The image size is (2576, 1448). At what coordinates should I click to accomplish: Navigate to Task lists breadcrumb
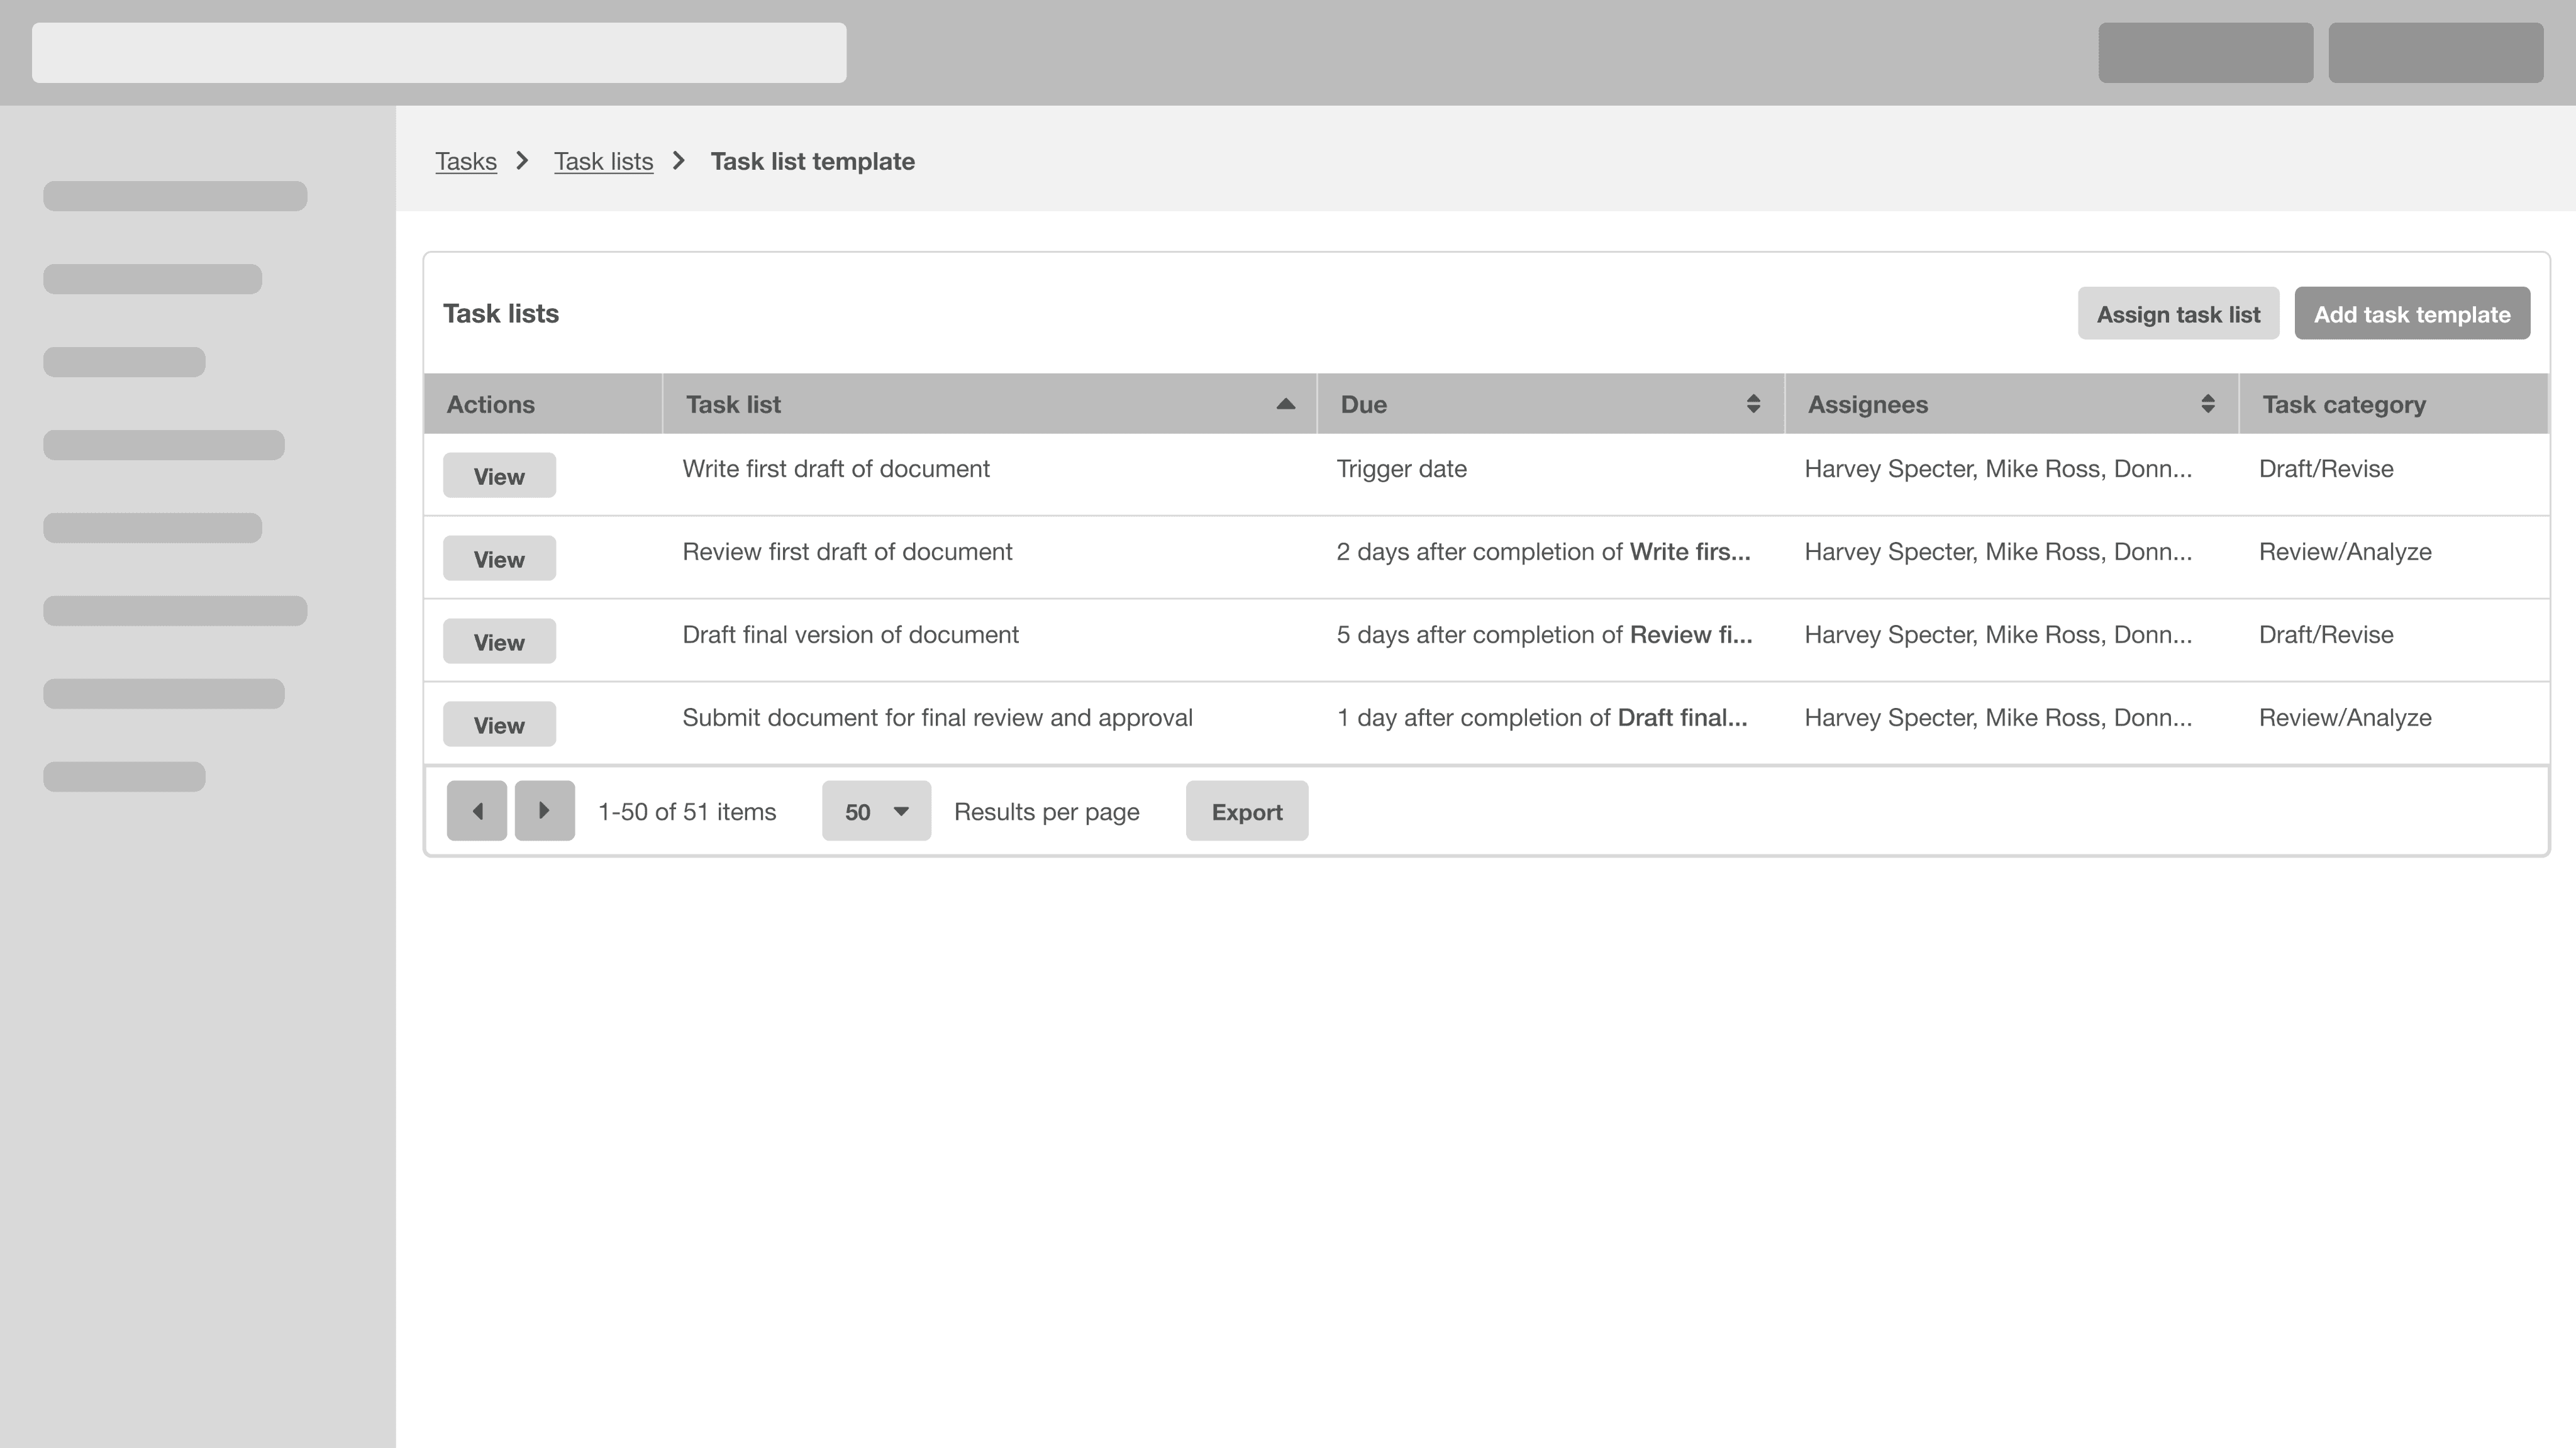(x=603, y=161)
